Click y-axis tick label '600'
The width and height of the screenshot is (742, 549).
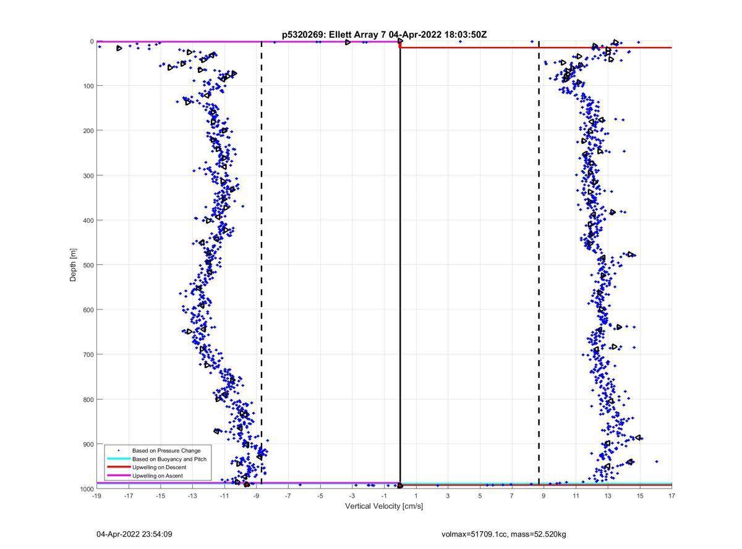tap(88, 310)
